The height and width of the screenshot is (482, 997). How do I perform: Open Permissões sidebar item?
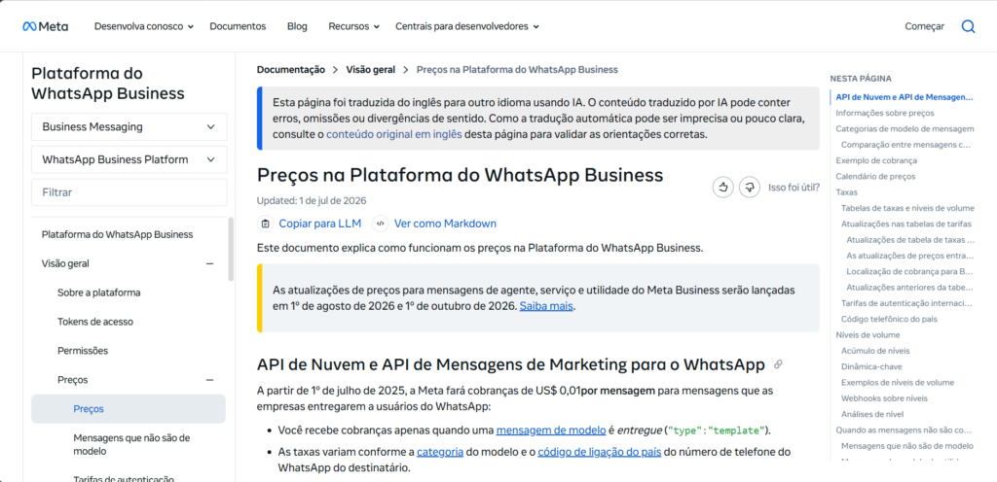pyautogui.click(x=83, y=351)
